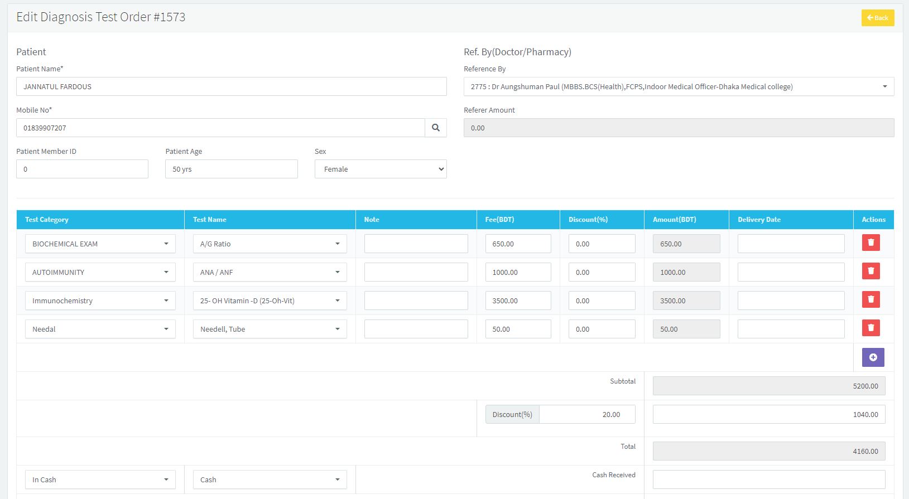The width and height of the screenshot is (909, 499).
Task: Expand the In Cash payment type dropdown
Action: [100, 479]
